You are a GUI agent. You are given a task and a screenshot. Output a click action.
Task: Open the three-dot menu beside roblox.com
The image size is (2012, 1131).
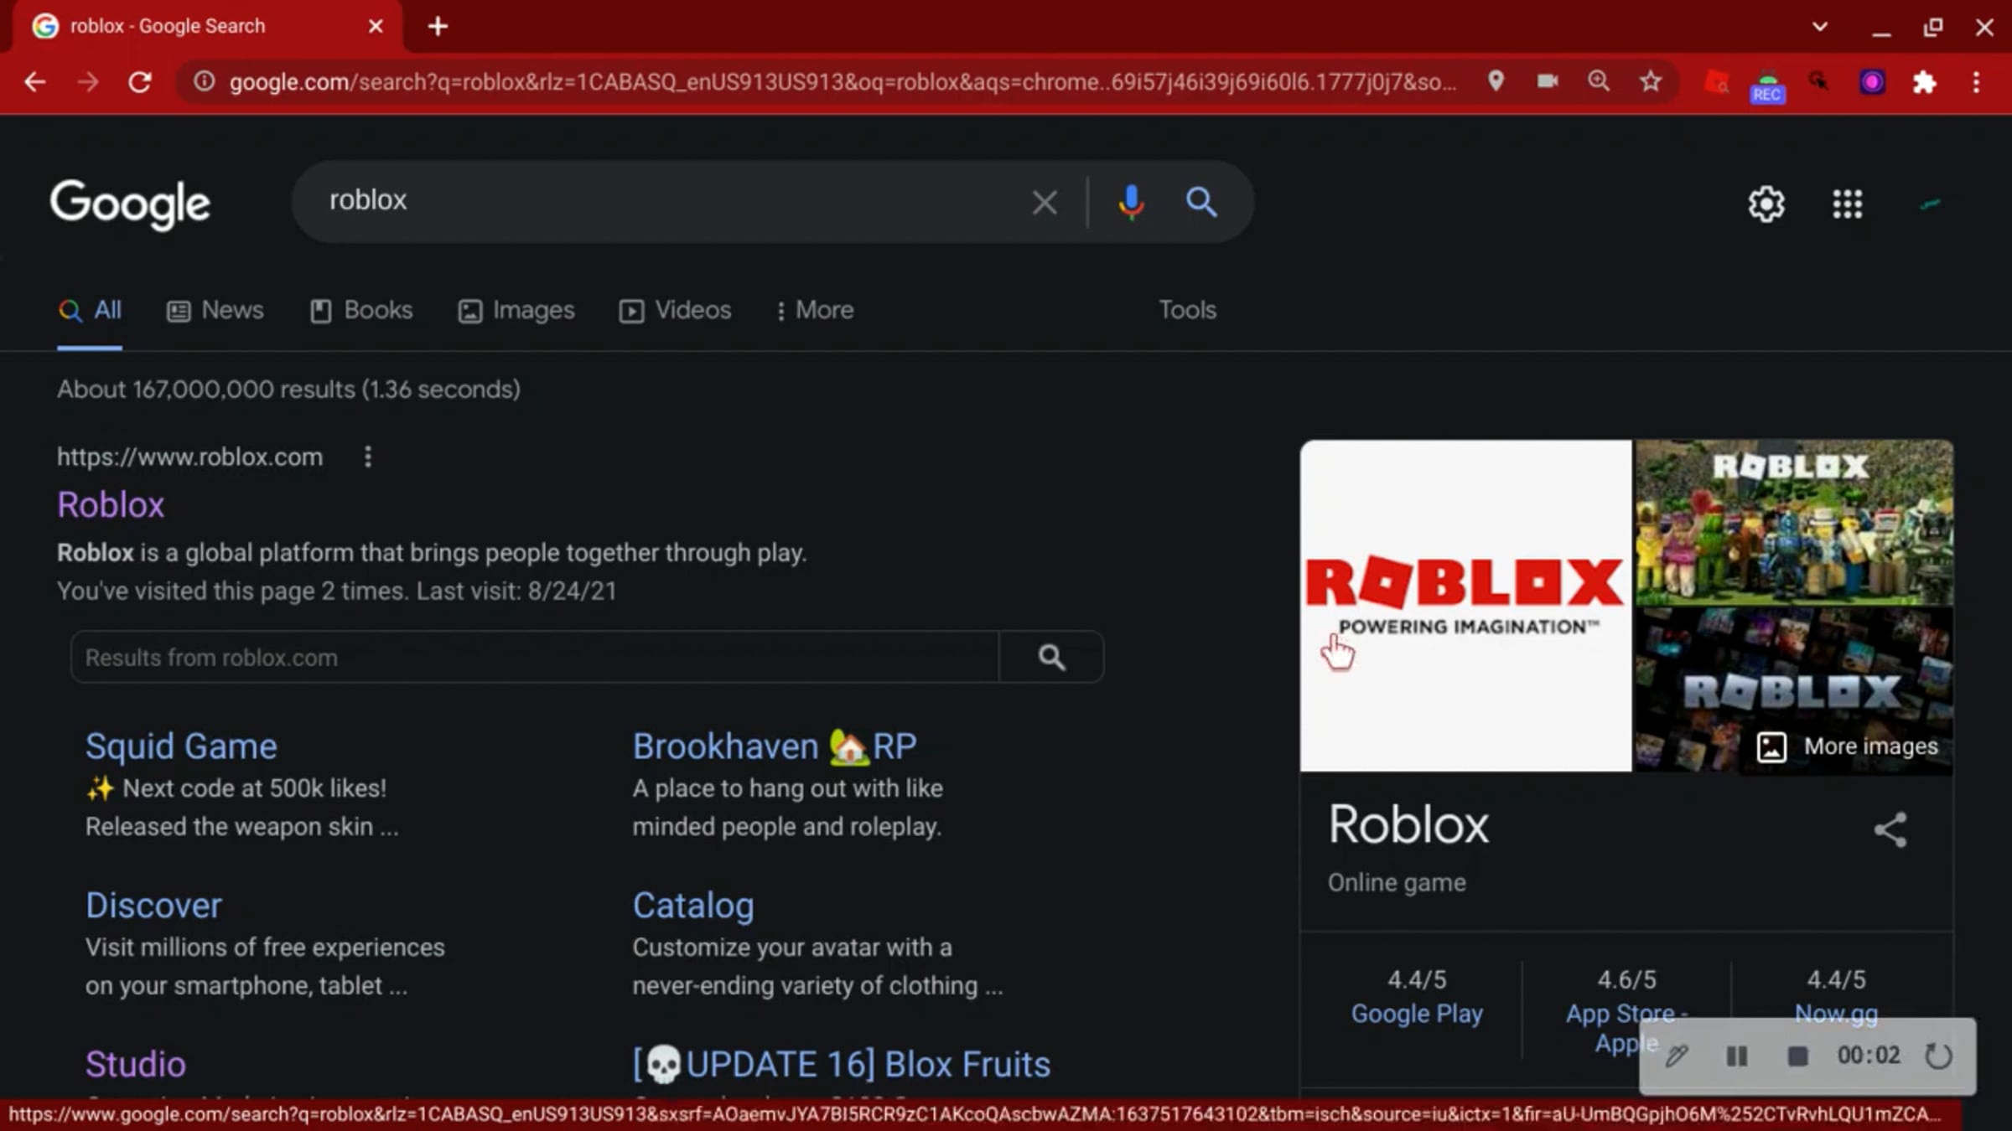click(x=367, y=457)
